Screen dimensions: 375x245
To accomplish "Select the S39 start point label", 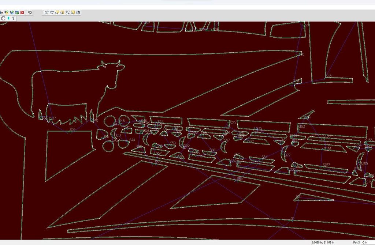I will pyautogui.click(x=73, y=129).
